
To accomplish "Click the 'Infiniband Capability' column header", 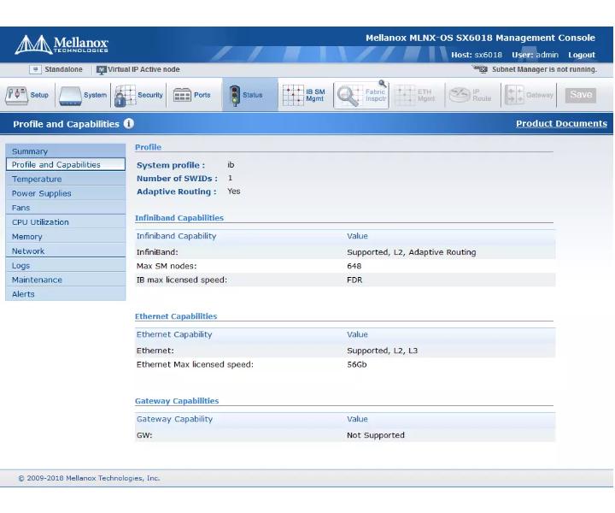I will tap(176, 236).
